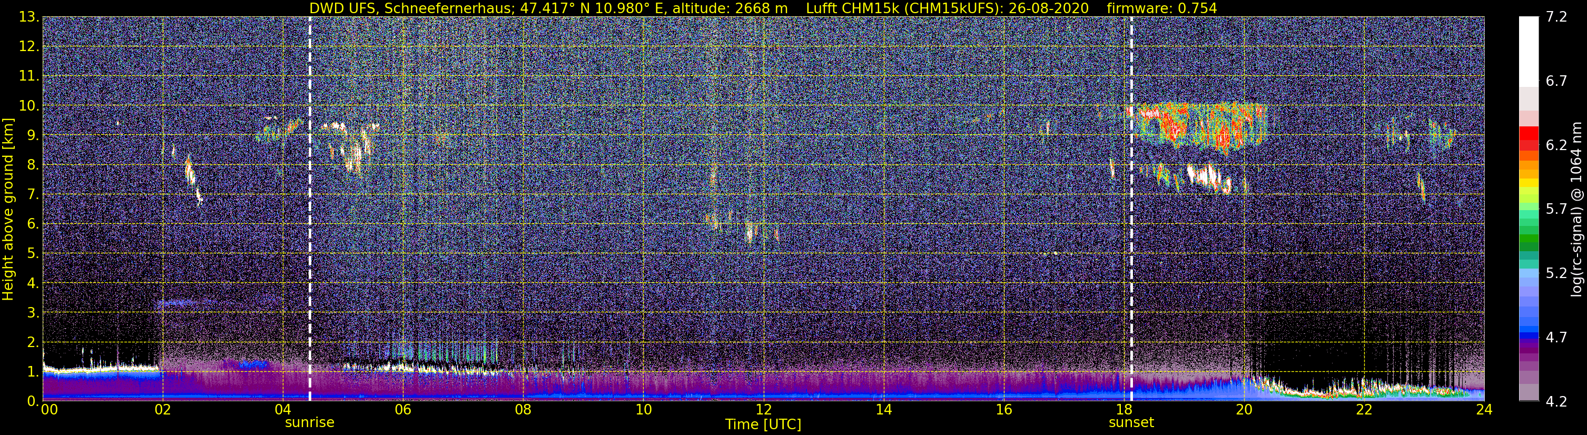
Task: Click the '13.' height axis tick label
Action: click(28, 17)
